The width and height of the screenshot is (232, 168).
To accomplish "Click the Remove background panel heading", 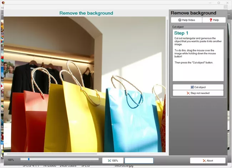I will click(x=193, y=13).
